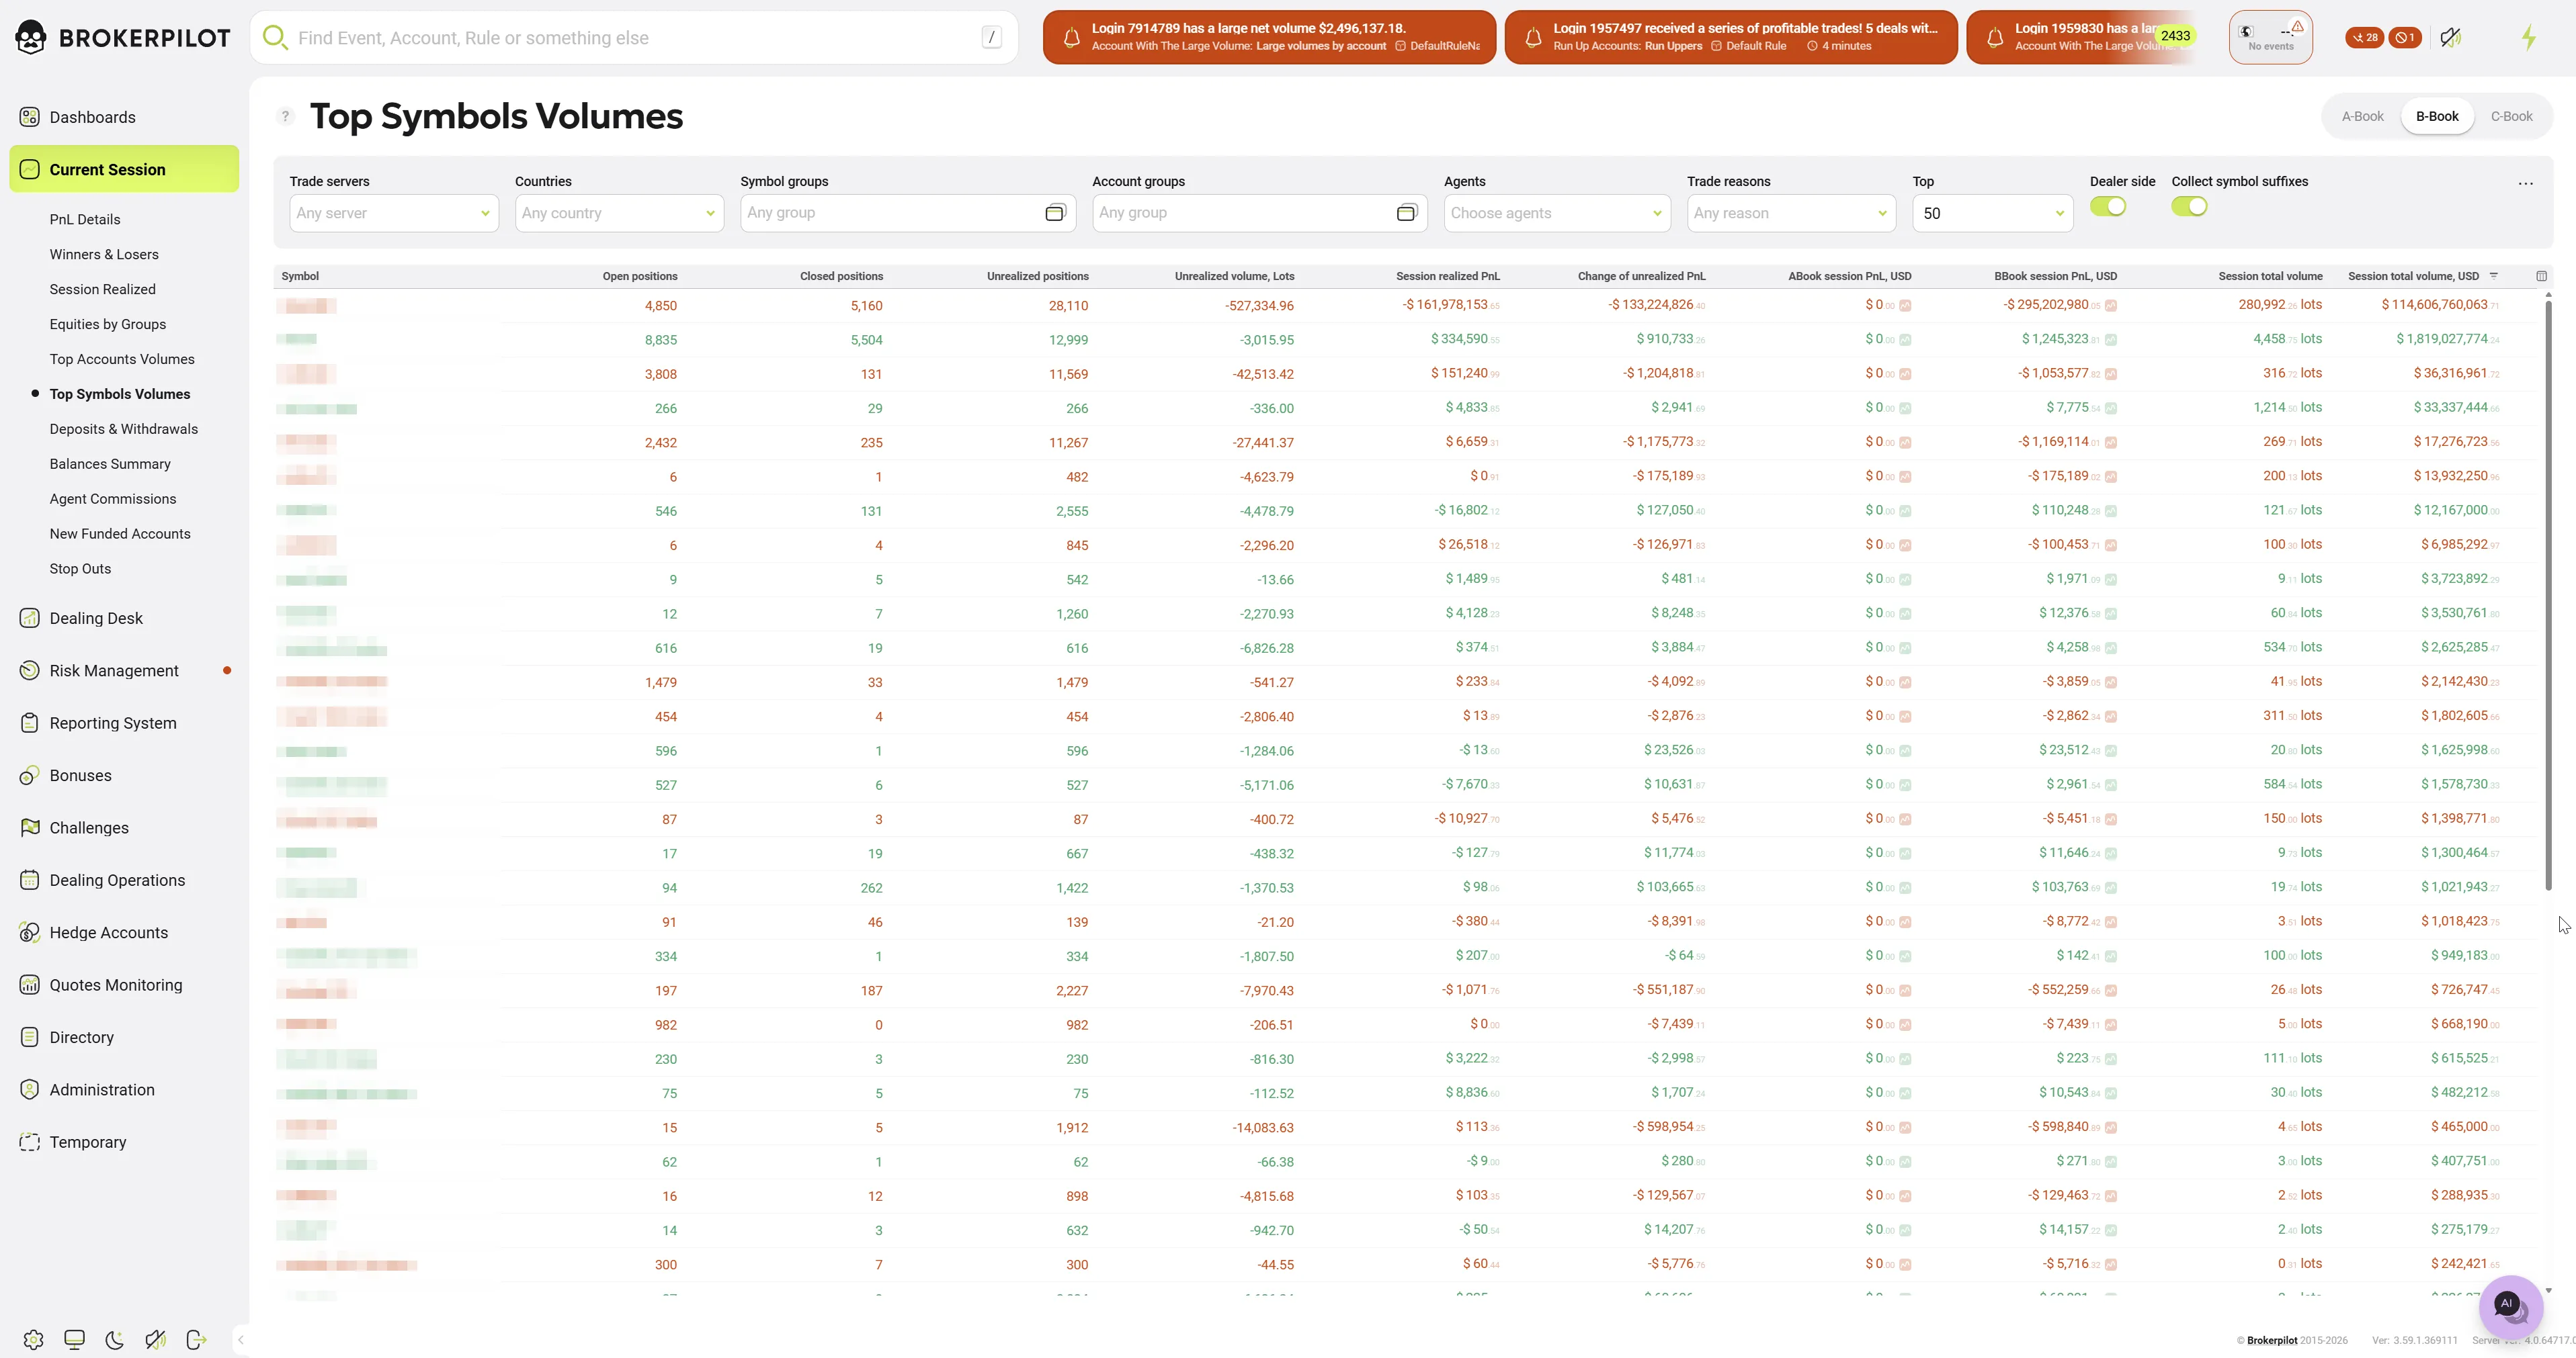Disable Collect symbol suffixes toggle
2576x1358 pixels.
pos(2189,207)
